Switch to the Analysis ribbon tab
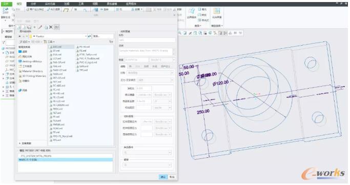350x185 pixels. (x=33, y=4)
